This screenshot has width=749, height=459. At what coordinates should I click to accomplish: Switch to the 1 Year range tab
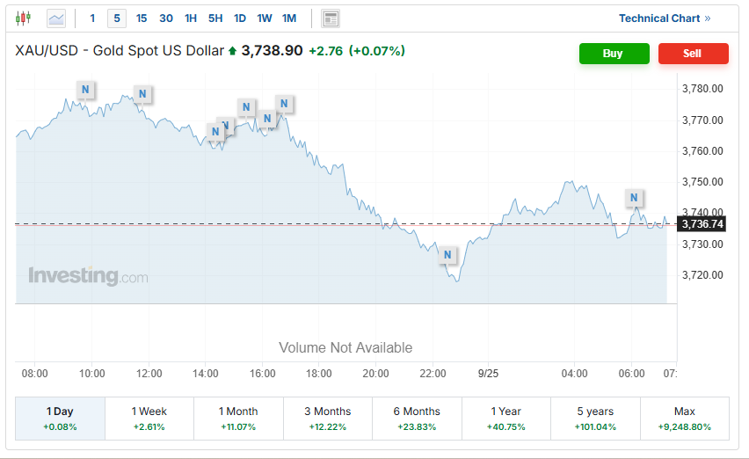505,419
